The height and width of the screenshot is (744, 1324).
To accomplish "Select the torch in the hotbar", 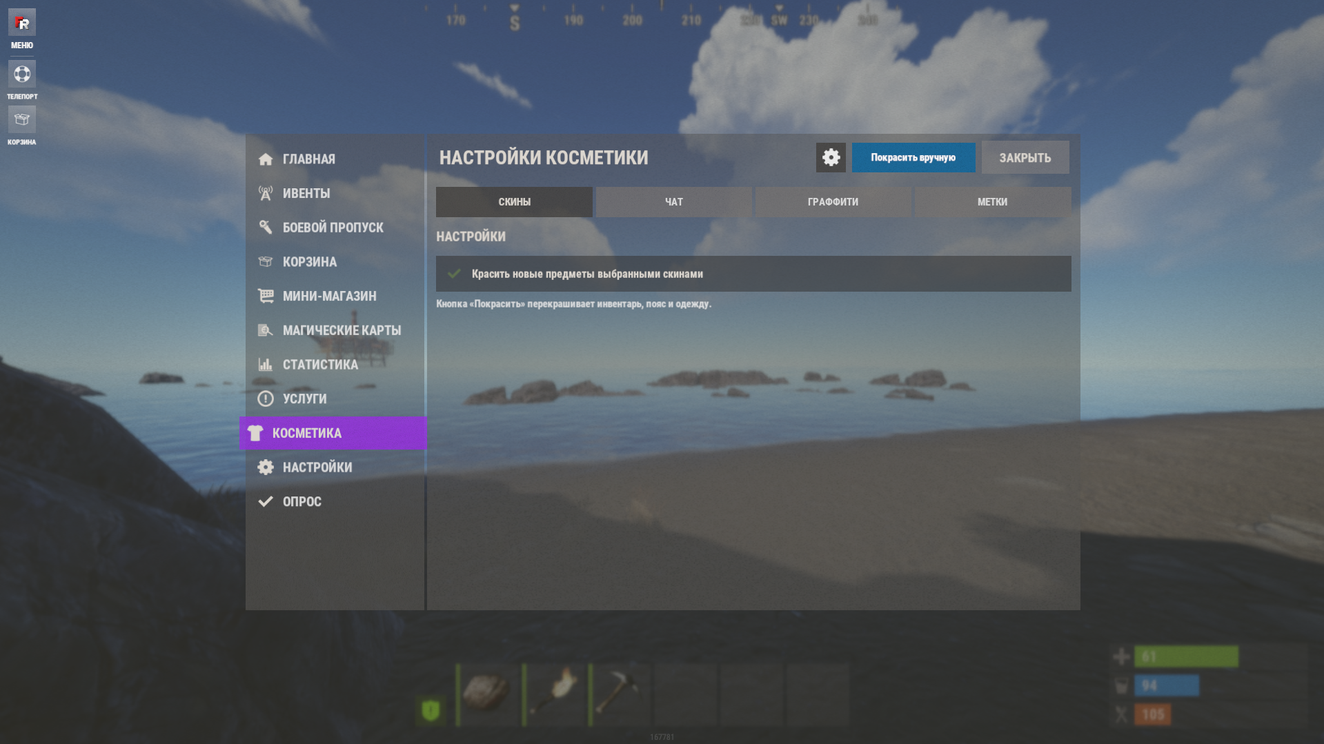I will coord(553,694).
